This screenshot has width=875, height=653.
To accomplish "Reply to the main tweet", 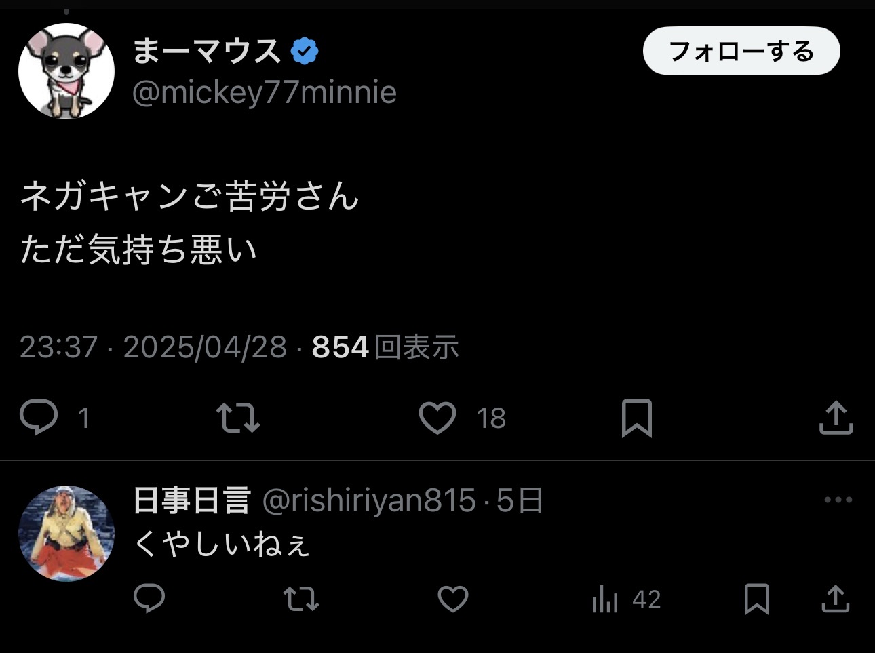I will click(x=39, y=417).
